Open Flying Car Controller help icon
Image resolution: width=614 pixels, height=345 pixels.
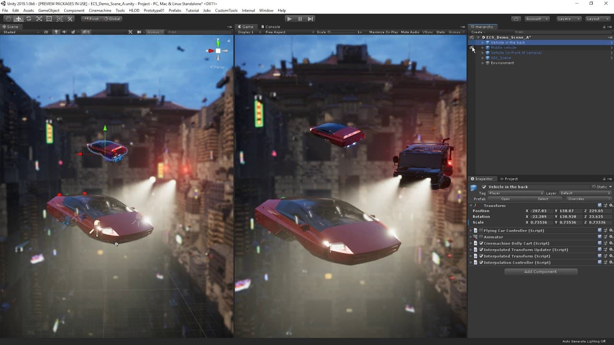pyautogui.click(x=600, y=230)
